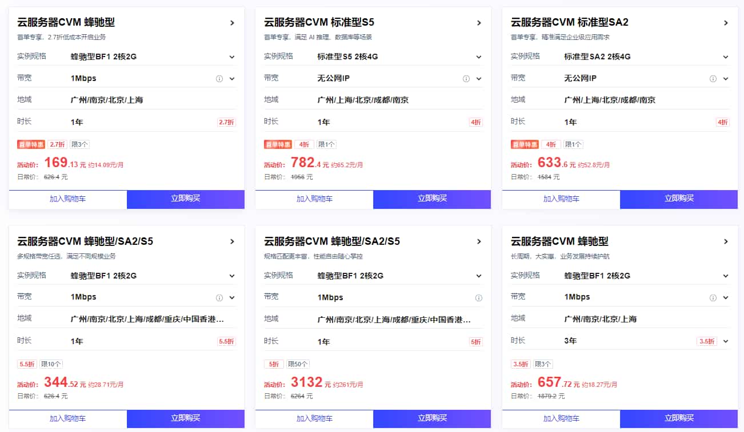
Task: Open instance spec dropdown on 344.52元 card
Action: [232, 276]
